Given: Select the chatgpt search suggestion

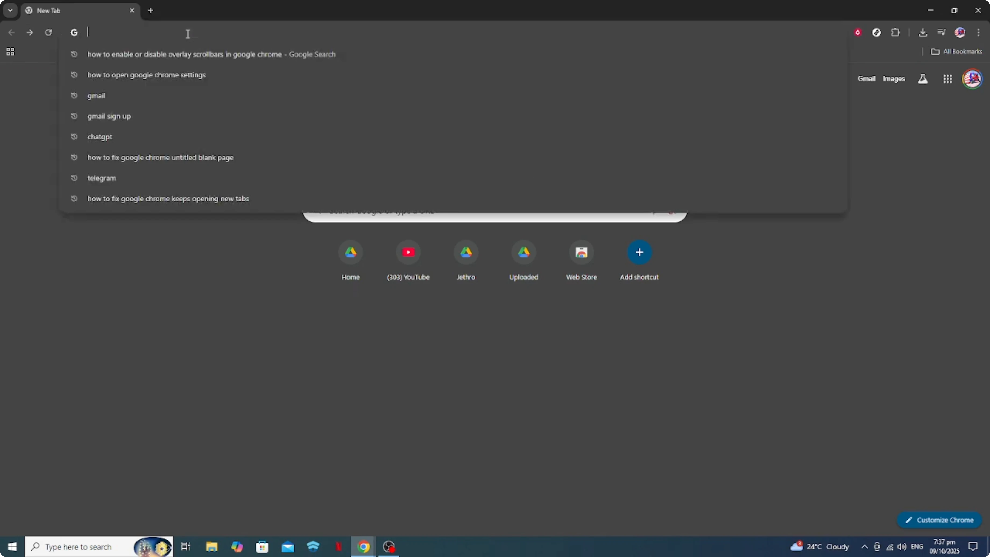Looking at the screenshot, I should click(100, 136).
